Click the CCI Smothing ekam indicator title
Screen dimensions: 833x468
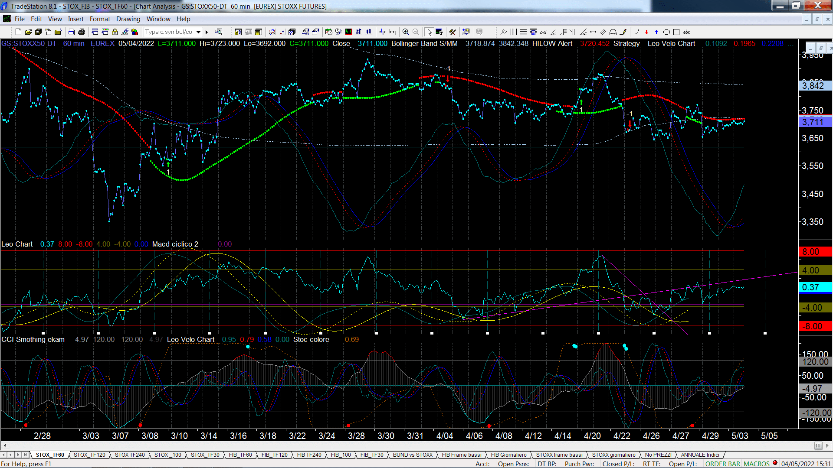pyautogui.click(x=33, y=339)
